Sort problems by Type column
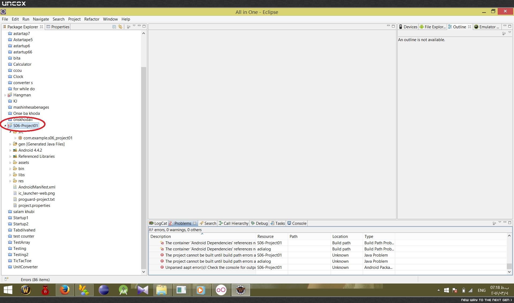 point(379,237)
